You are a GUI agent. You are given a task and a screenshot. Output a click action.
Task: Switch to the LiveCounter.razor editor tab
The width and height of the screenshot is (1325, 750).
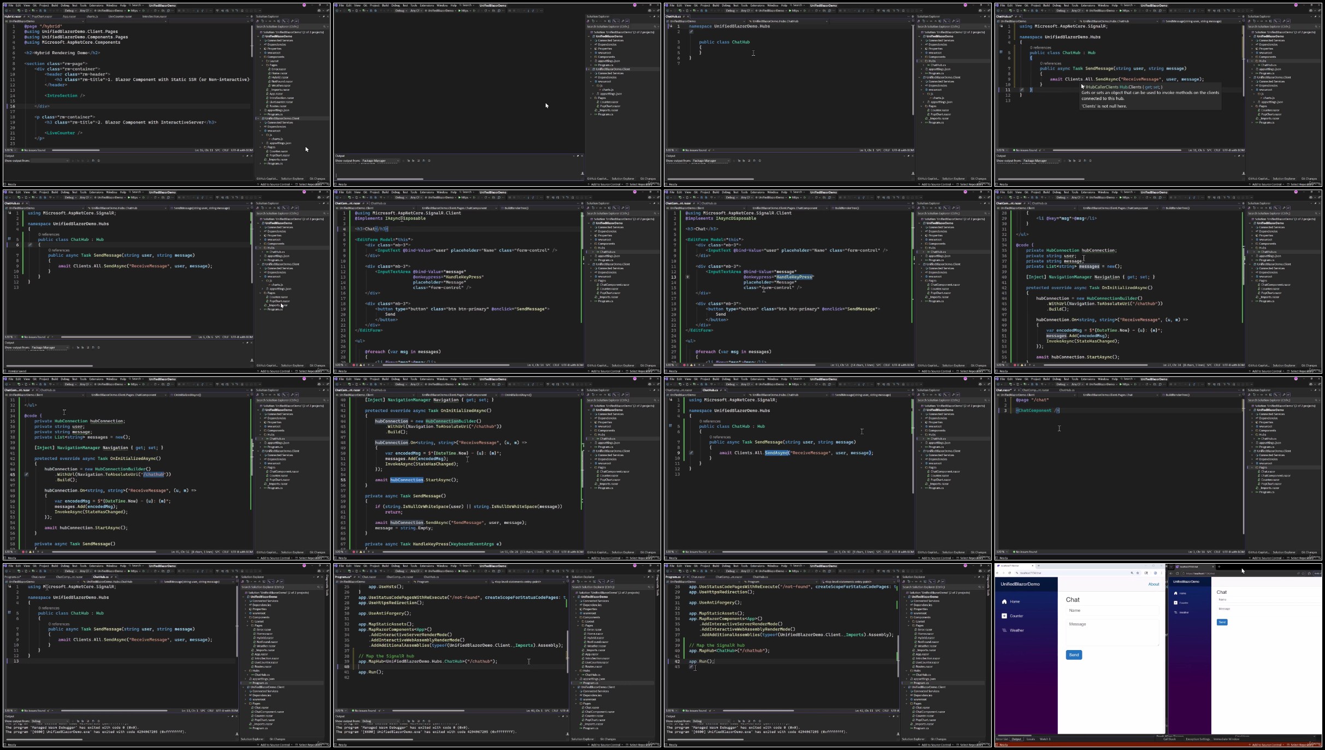(120, 16)
